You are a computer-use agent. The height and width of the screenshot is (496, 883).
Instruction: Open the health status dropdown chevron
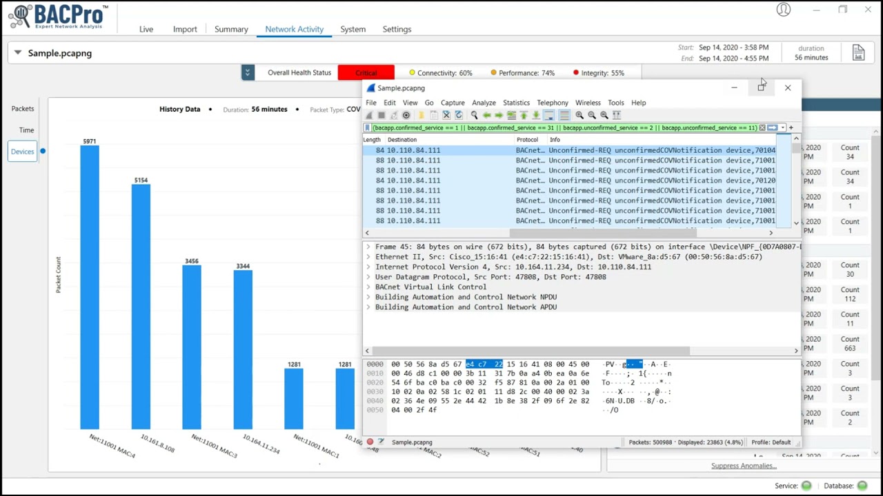click(248, 72)
